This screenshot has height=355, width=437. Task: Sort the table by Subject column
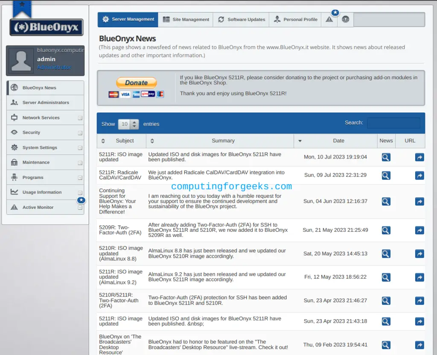122,141
